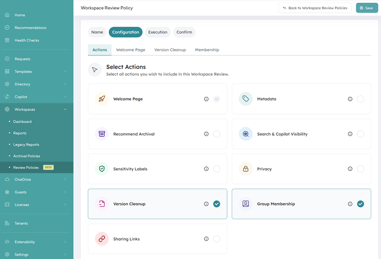Expand the Copilot submenu chevron

click(x=65, y=97)
